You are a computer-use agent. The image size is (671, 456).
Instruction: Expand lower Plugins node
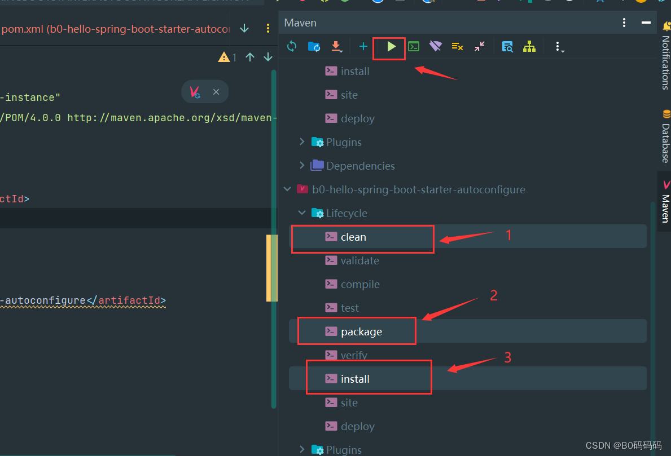click(302, 449)
